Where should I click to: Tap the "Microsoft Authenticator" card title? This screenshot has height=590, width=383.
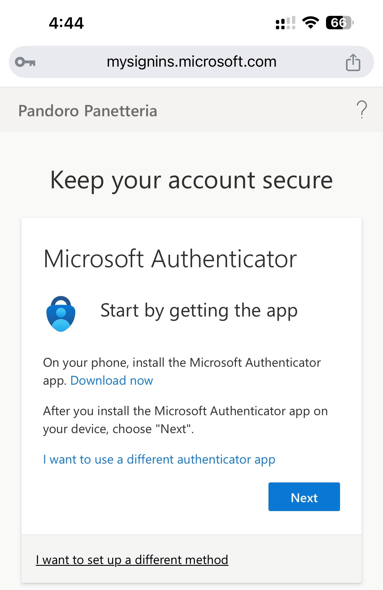[170, 259]
